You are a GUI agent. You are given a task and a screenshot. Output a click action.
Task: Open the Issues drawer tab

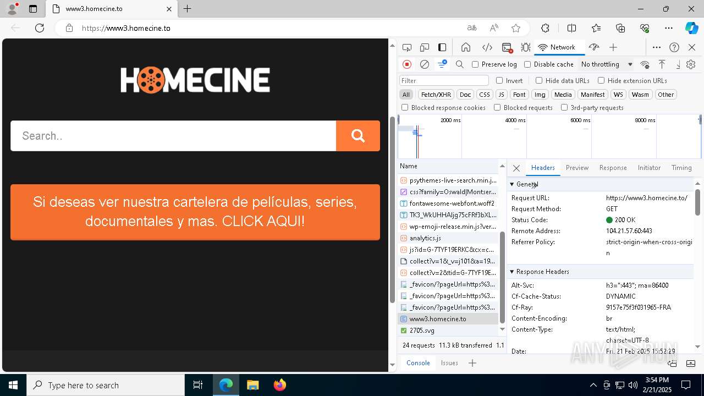tap(449, 363)
